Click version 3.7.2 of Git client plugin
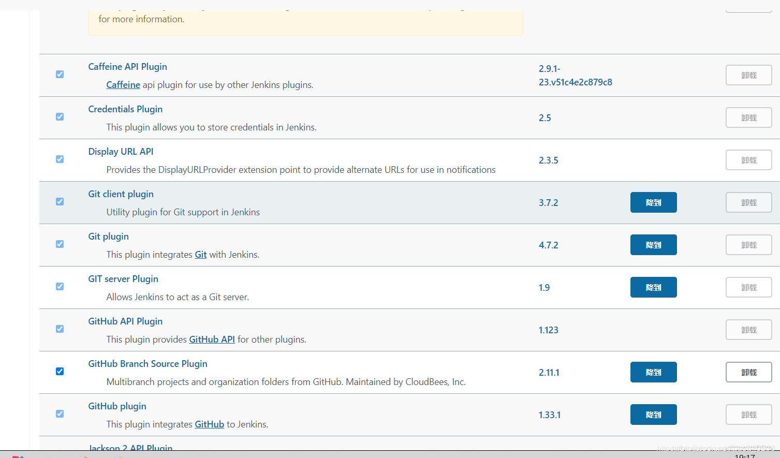The image size is (780, 458). pos(548,203)
